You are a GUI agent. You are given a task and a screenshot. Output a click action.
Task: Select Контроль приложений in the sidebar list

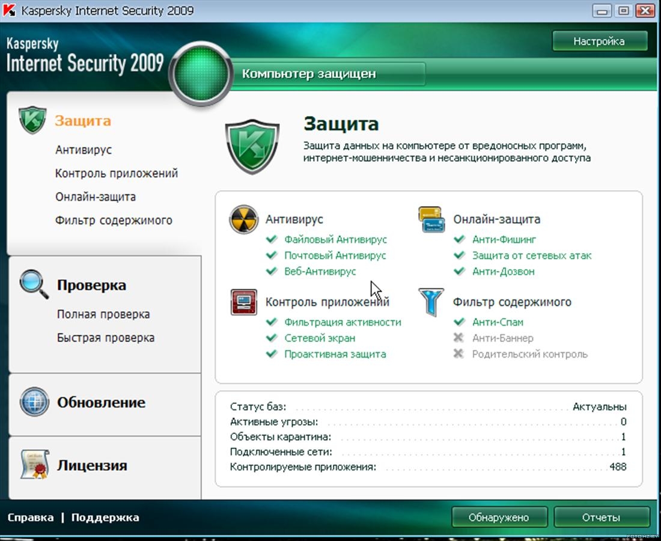pos(117,173)
